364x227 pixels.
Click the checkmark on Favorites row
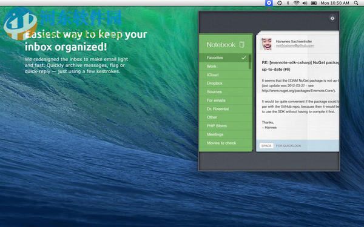[244, 58]
